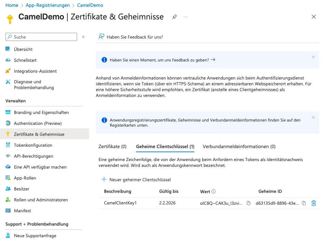Switch to the Zertifikate (0) tab
The height and width of the screenshot is (243, 325).
point(112,146)
